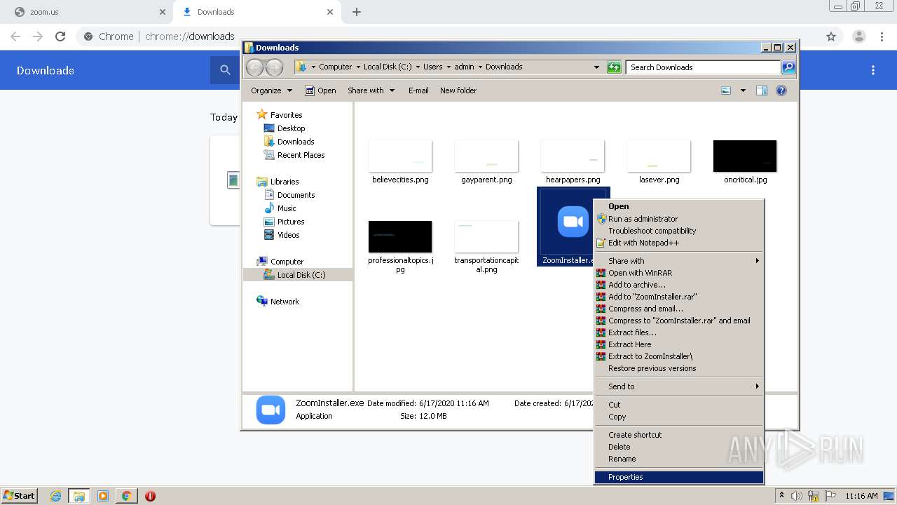This screenshot has height=505, width=897.
Task: Click the Chrome address bar
Action: (x=448, y=36)
